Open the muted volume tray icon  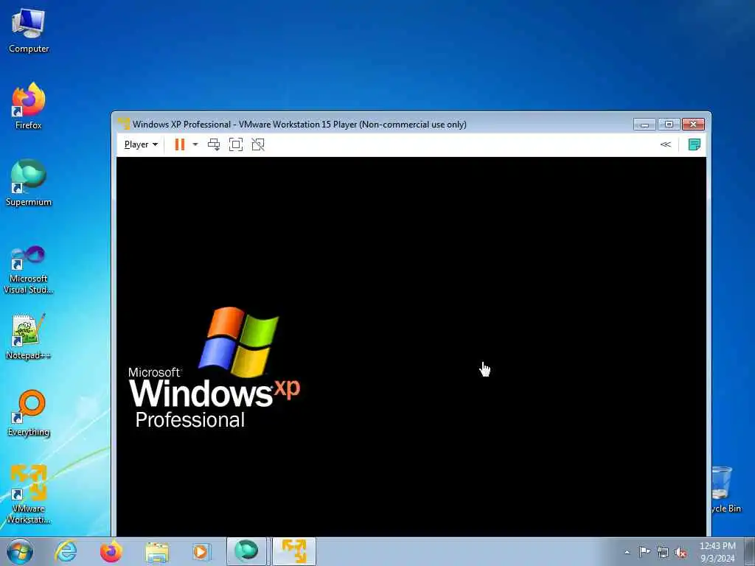681,552
